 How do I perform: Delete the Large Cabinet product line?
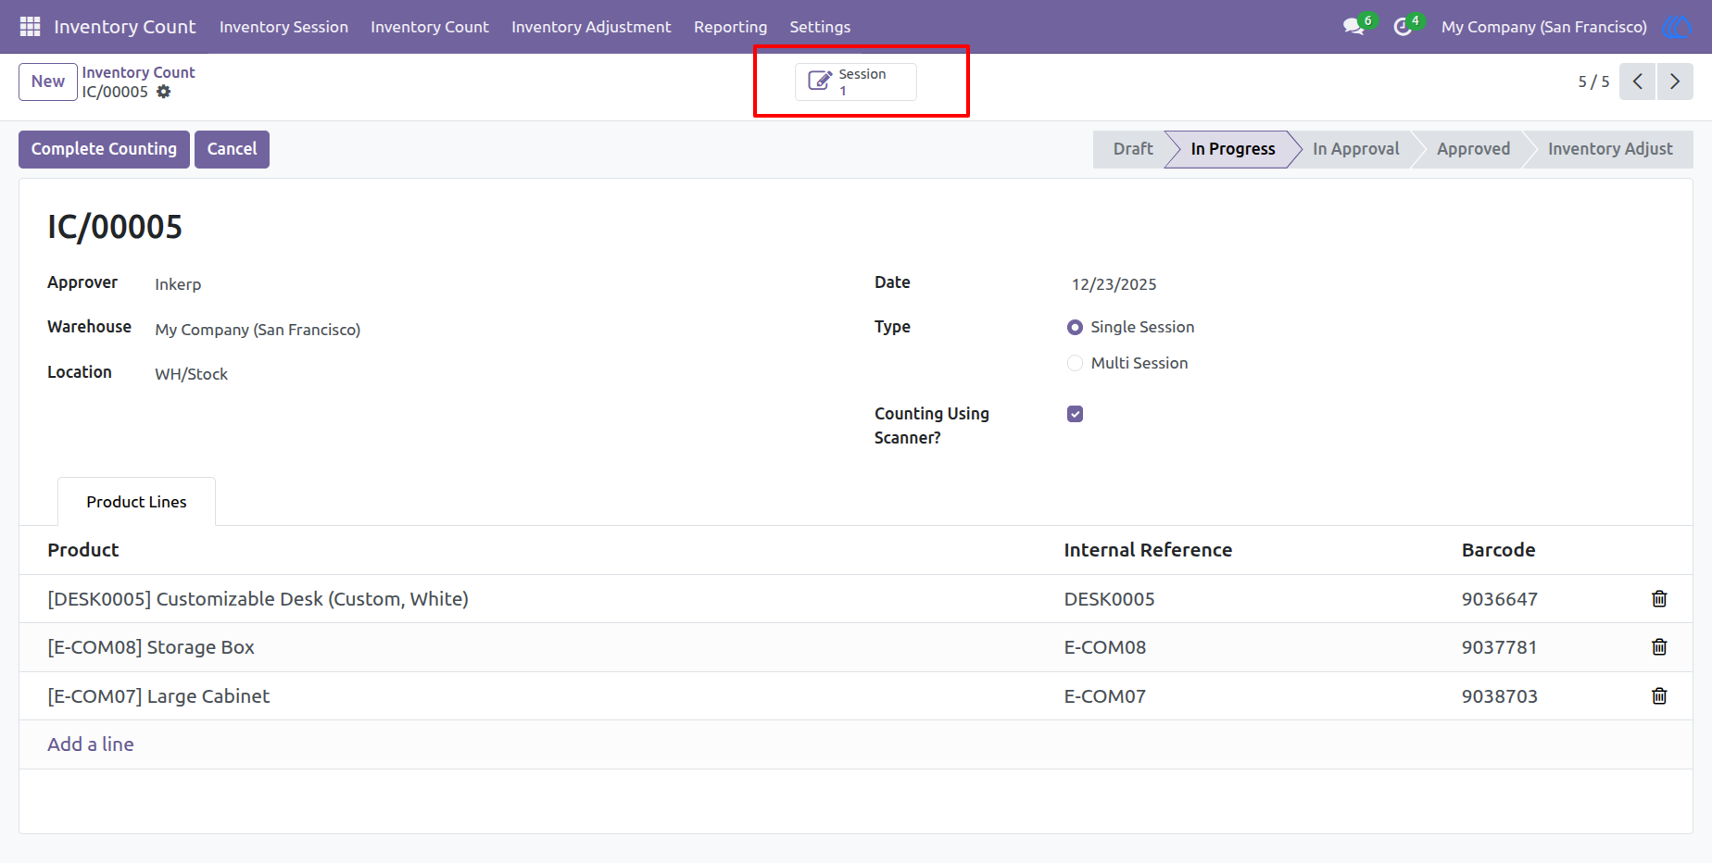pyautogui.click(x=1659, y=696)
